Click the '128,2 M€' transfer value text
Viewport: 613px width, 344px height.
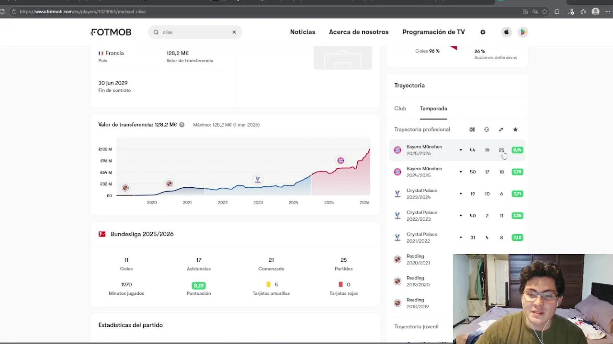(178, 53)
